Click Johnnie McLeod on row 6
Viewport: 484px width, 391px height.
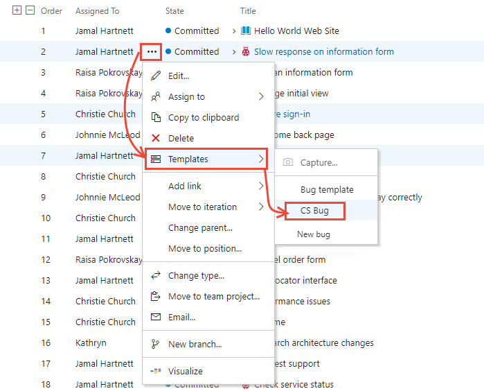tap(108, 134)
